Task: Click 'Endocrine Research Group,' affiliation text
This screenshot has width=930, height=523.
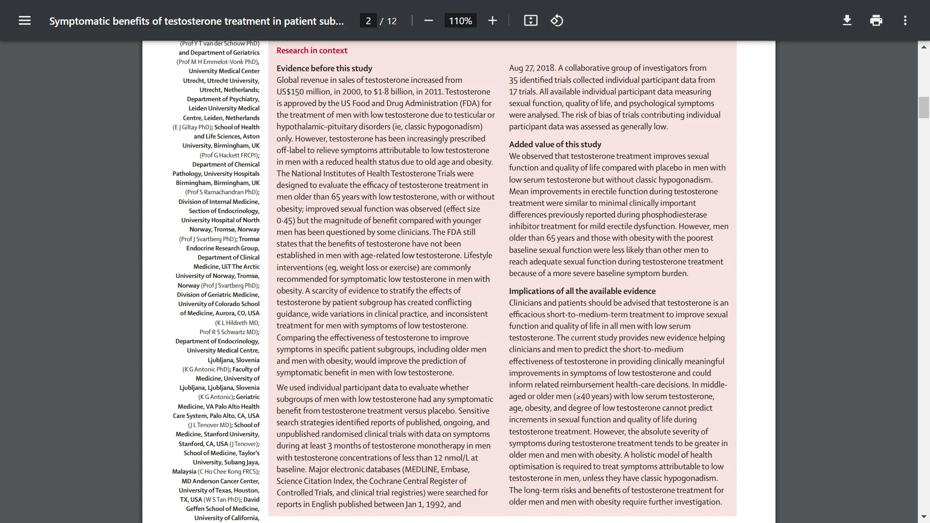Action: click(x=223, y=248)
